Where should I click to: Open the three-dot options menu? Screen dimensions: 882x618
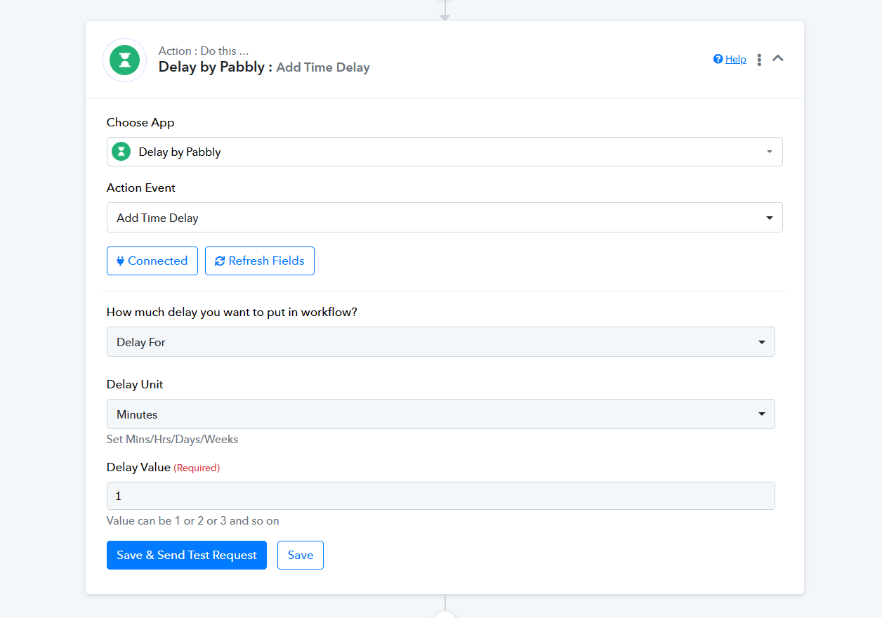click(759, 60)
